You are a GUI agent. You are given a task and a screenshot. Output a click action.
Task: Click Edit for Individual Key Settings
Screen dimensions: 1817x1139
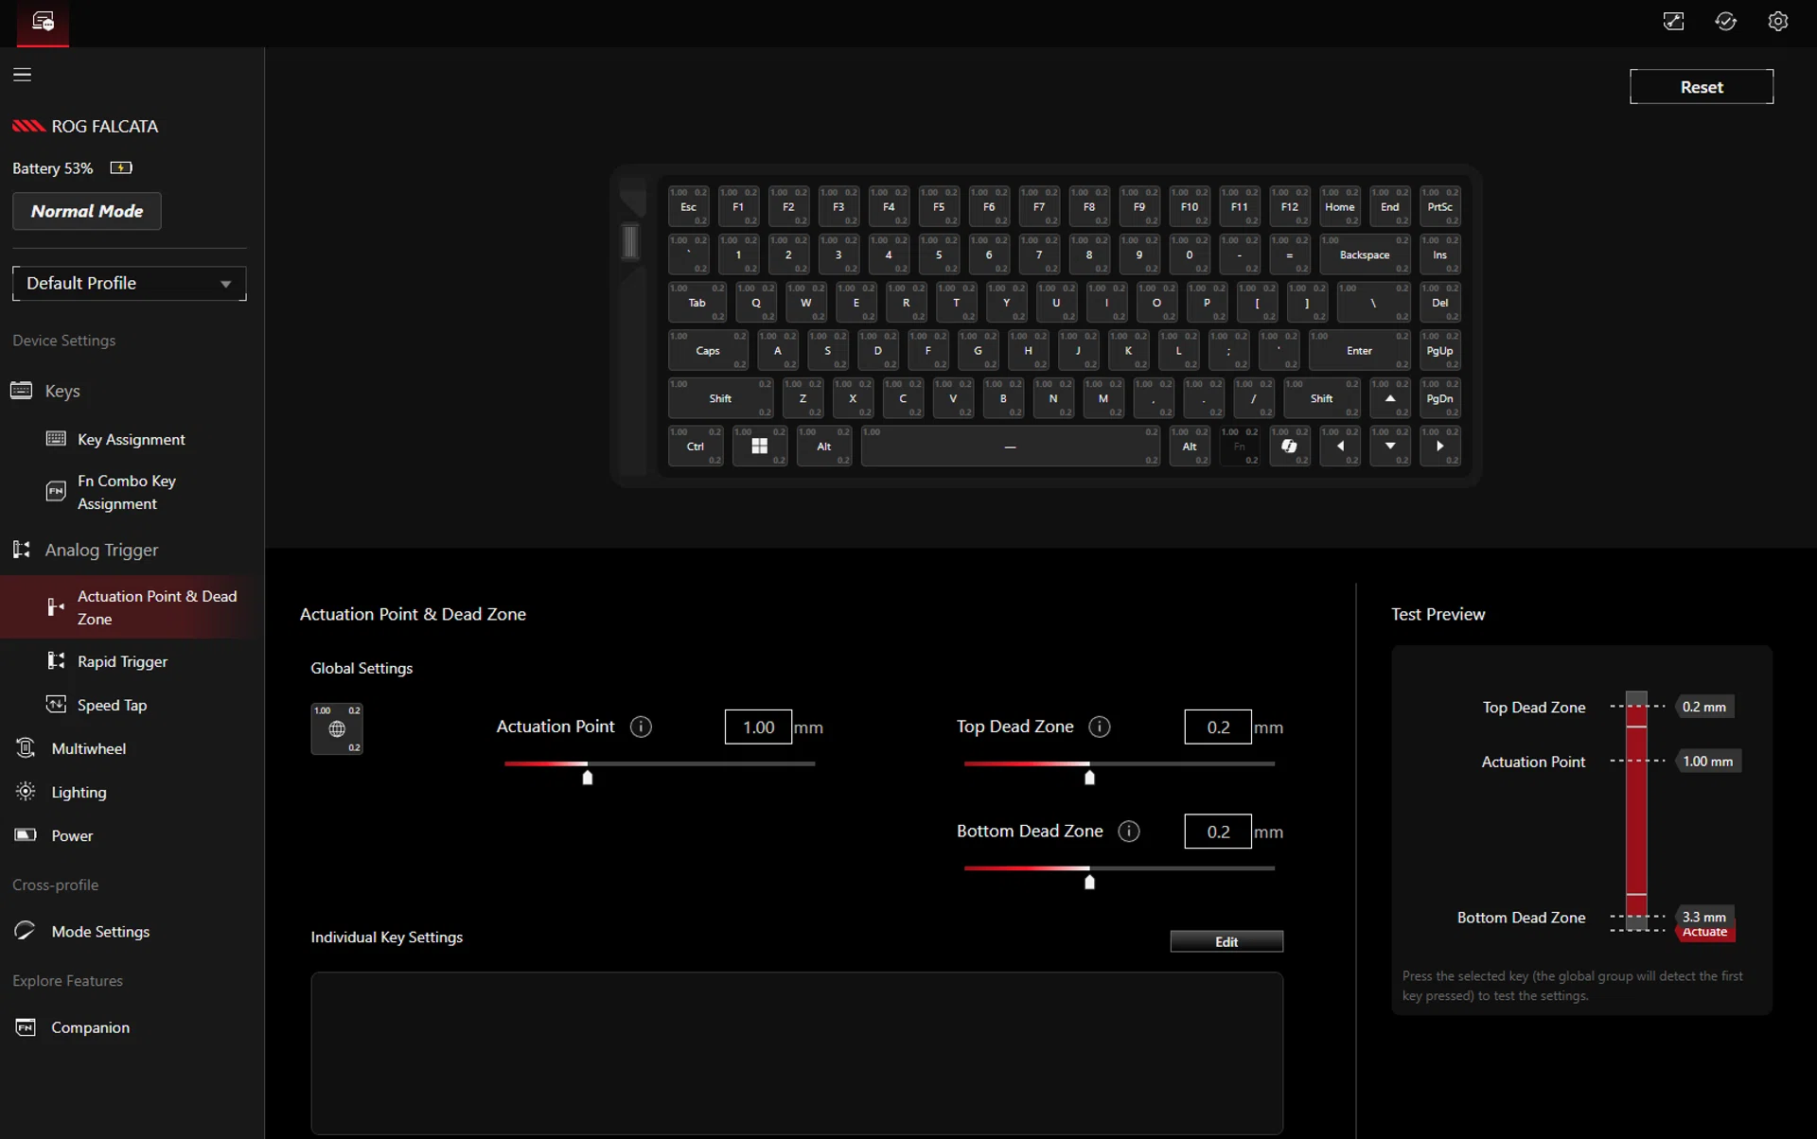(x=1226, y=941)
